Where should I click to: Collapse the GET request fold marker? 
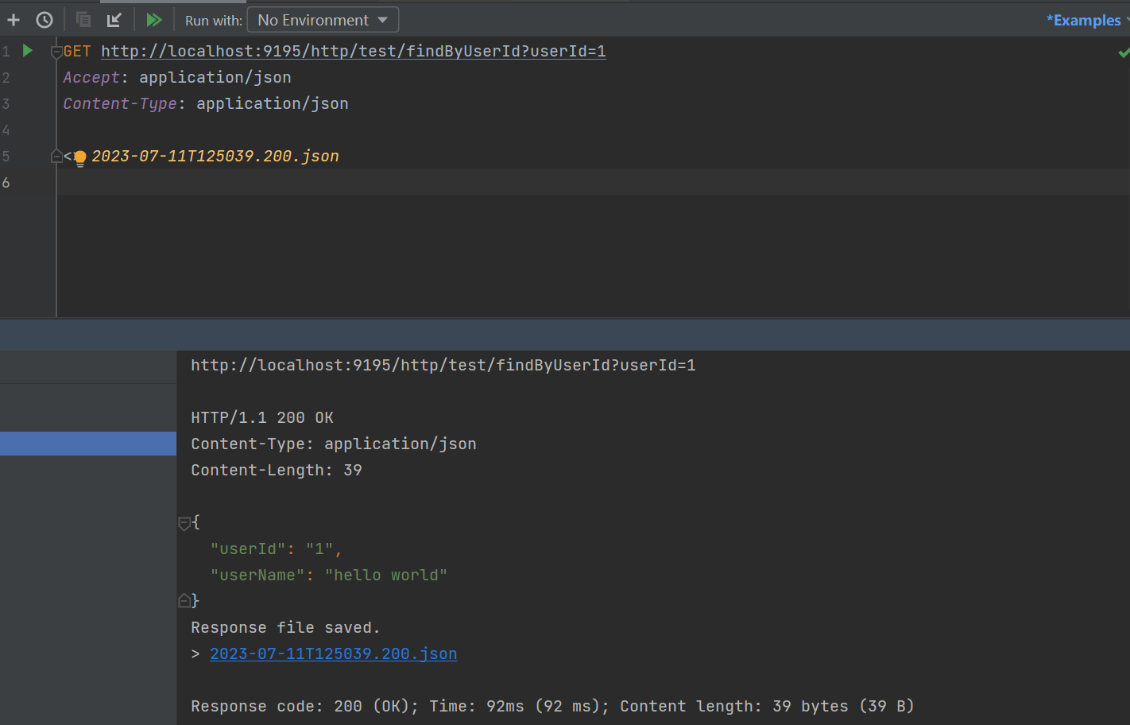click(56, 52)
